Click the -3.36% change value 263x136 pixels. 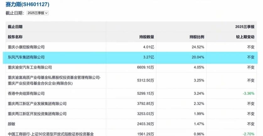[x=249, y=93]
